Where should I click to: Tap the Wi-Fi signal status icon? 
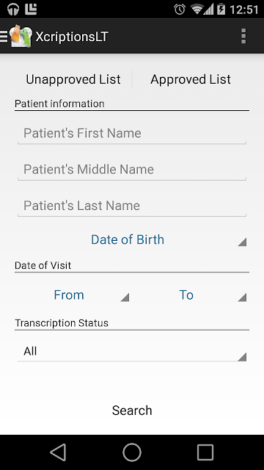pyautogui.click(x=197, y=10)
